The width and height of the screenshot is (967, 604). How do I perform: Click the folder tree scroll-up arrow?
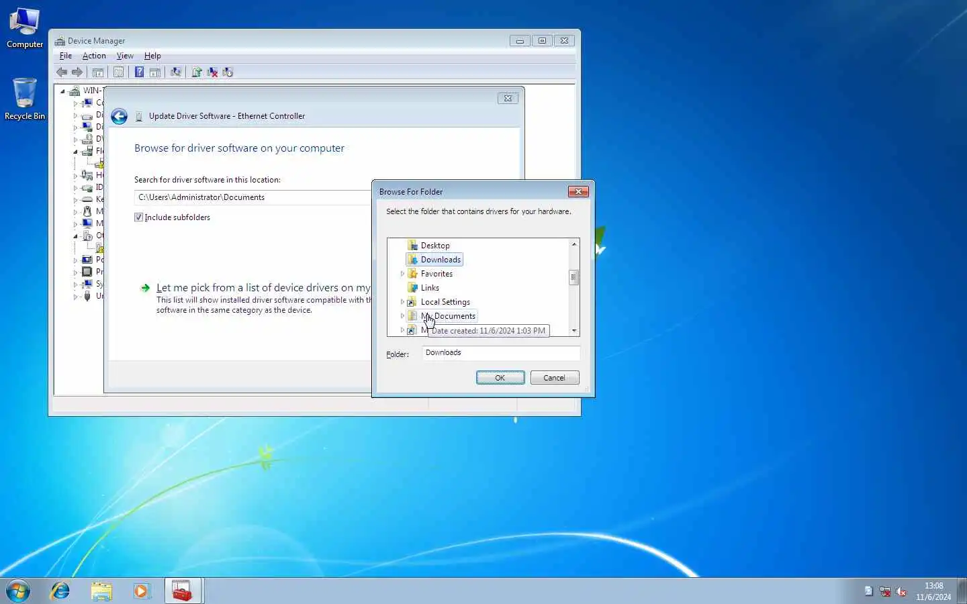[573, 244]
